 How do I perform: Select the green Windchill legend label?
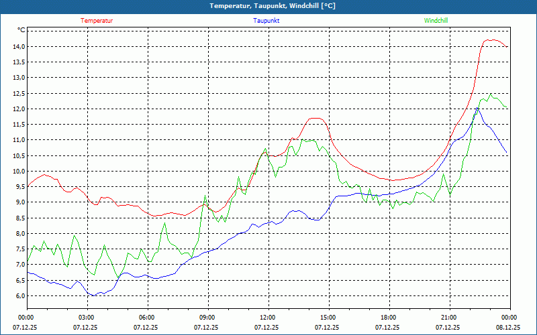(436, 20)
